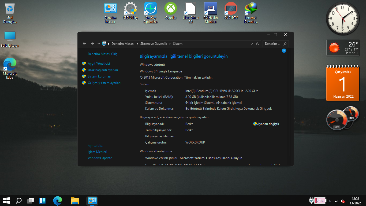Select the Denetim Masası desktop icon
The width and height of the screenshot is (366, 206).
click(110, 13)
